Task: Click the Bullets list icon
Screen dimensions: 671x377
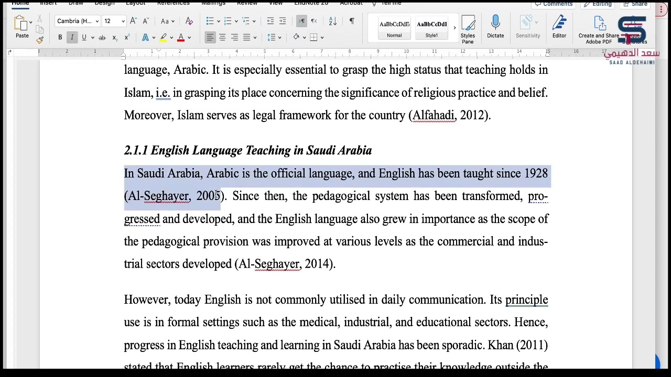Action: pyautogui.click(x=210, y=21)
